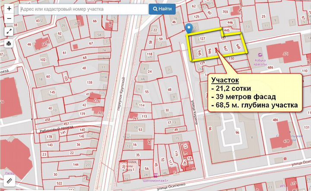This screenshot has width=311, height=191.
Task: Click parcel 144 on the map
Action: tap(76, 165)
